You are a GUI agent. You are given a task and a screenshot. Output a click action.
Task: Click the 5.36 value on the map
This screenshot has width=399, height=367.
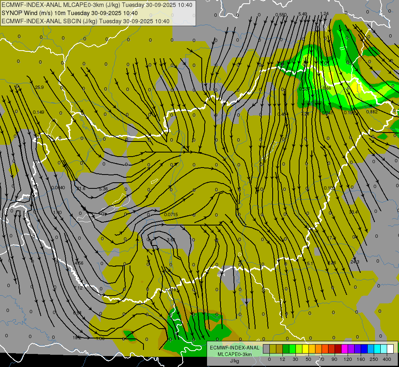[x=103, y=189]
